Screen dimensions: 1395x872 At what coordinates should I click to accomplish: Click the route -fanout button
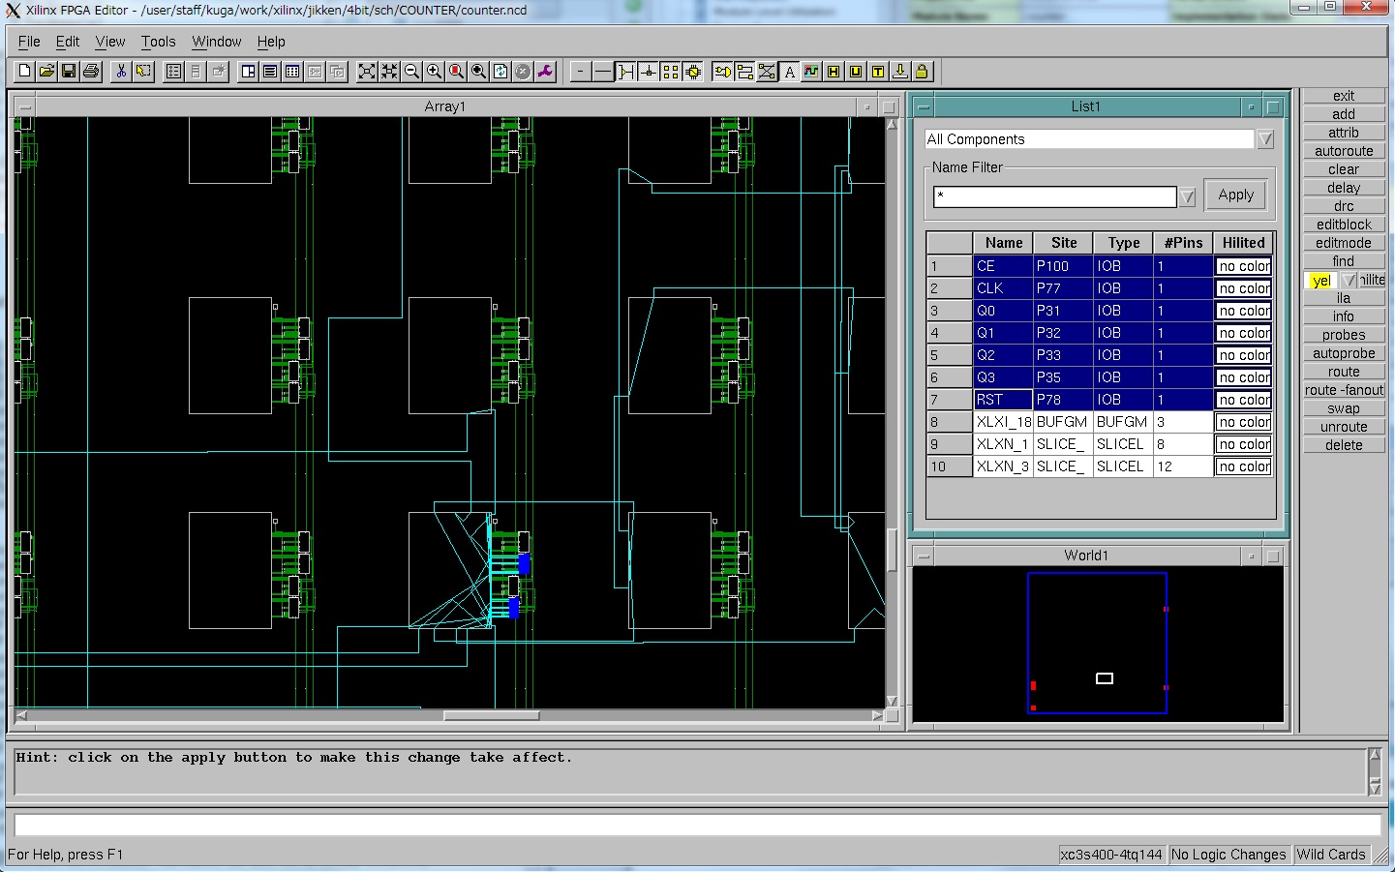(x=1344, y=390)
